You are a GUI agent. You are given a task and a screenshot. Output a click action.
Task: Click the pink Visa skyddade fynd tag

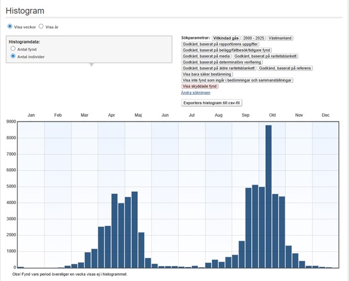(200, 86)
